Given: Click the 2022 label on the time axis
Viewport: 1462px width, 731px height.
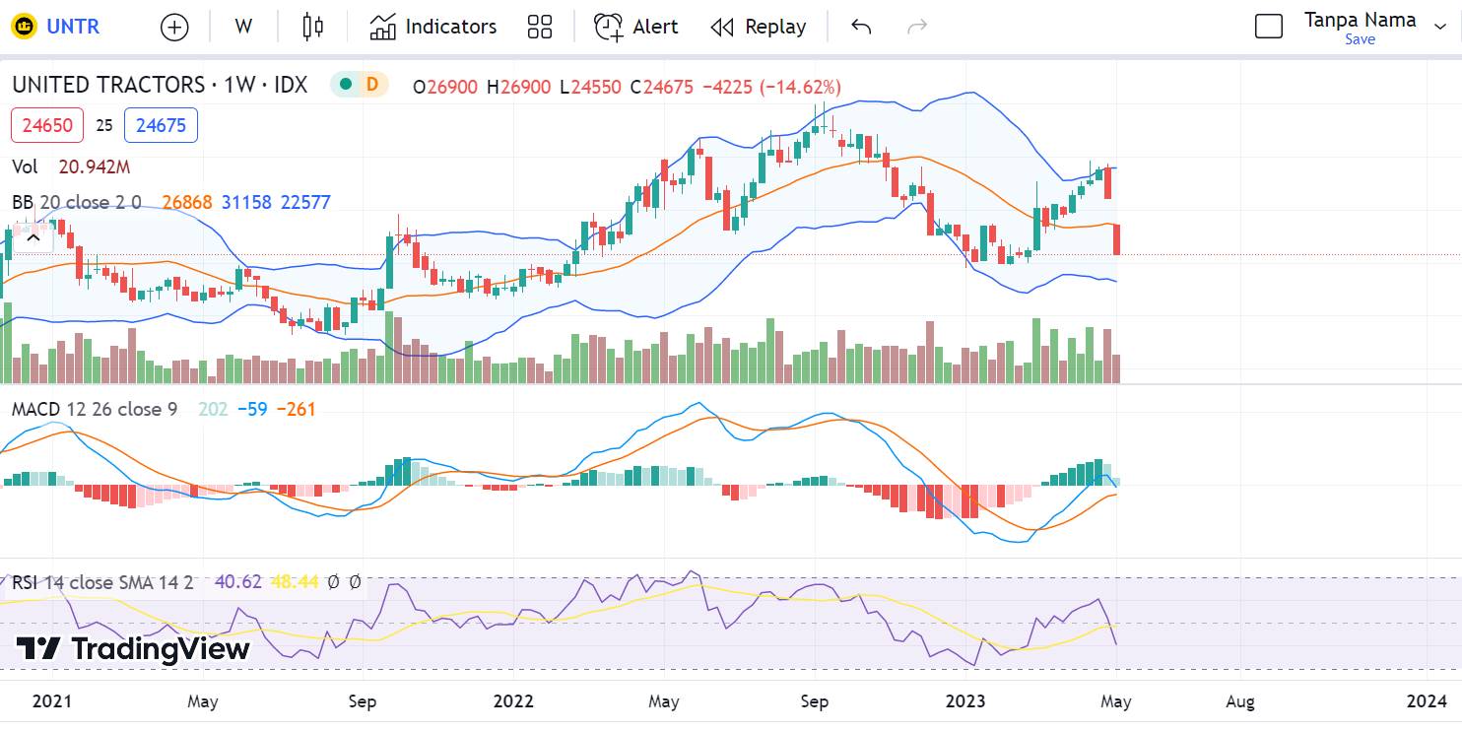Looking at the screenshot, I should tap(512, 701).
